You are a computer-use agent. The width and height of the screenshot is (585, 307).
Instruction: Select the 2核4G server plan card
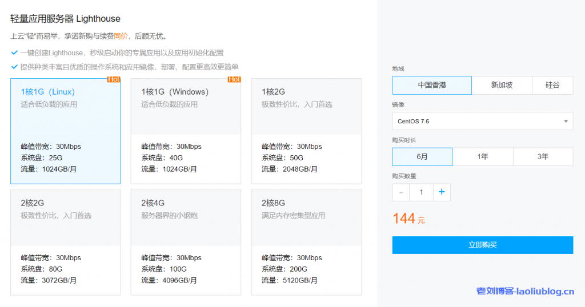click(x=186, y=242)
